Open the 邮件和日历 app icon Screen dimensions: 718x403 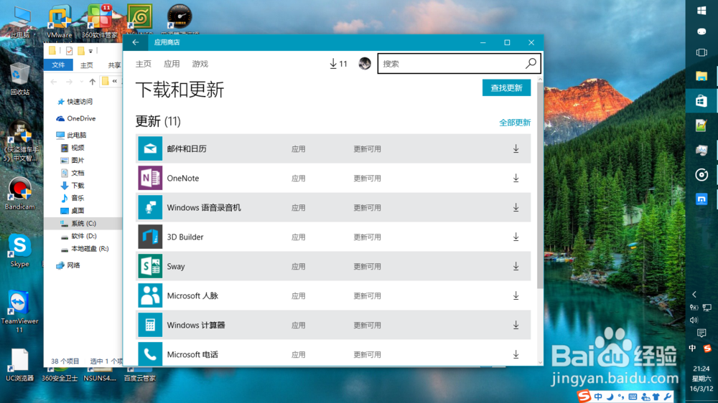click(x=150, y=148)
